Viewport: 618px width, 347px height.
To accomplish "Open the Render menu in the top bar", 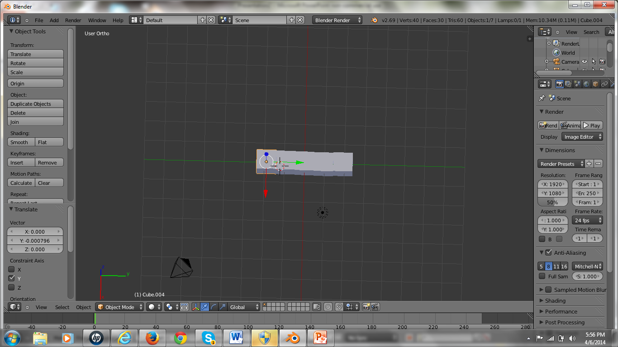I will (73, 20).
